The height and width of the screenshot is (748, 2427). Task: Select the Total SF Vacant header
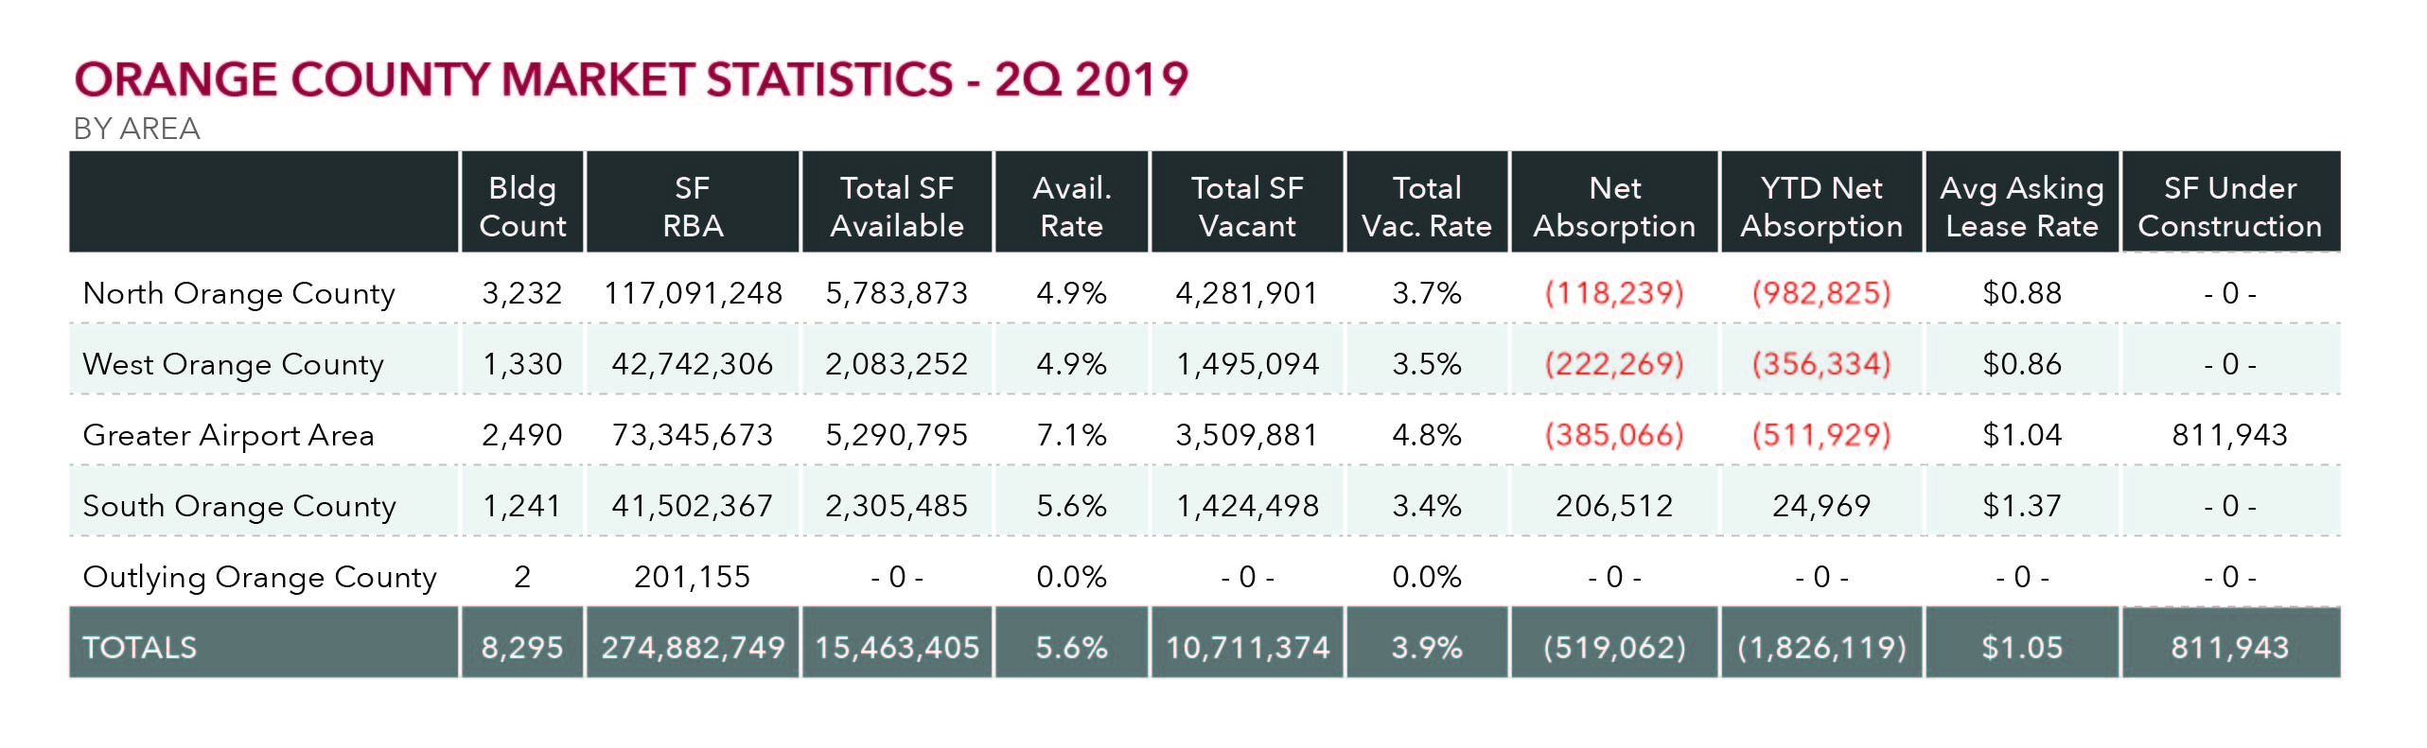pyautogui.click(x=1247, y=206)
